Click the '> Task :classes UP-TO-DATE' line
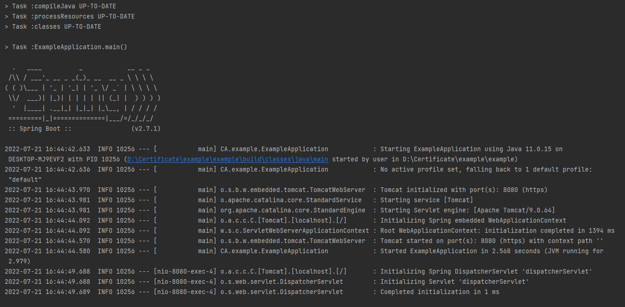Screen dimensions: 625x307 tap(53, 26)
